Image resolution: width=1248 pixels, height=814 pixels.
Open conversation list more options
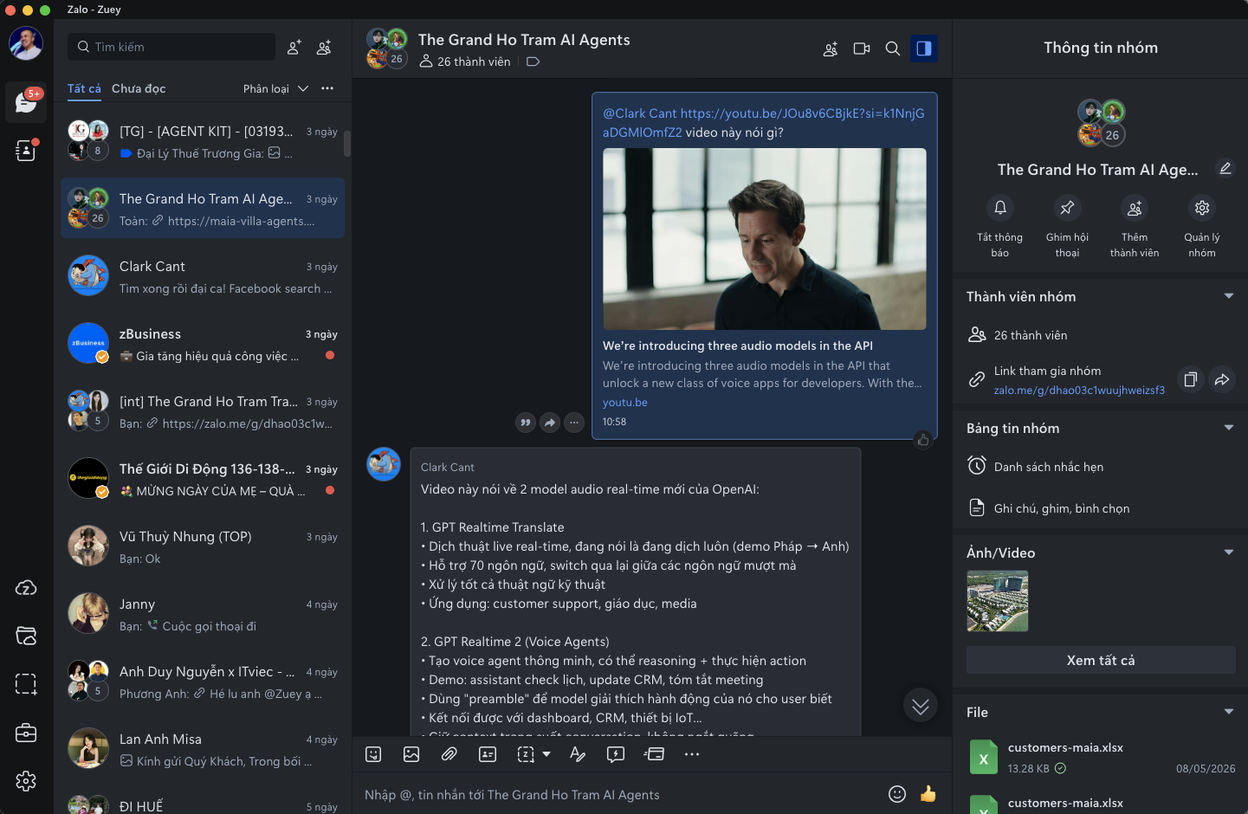tap(327, 88)
